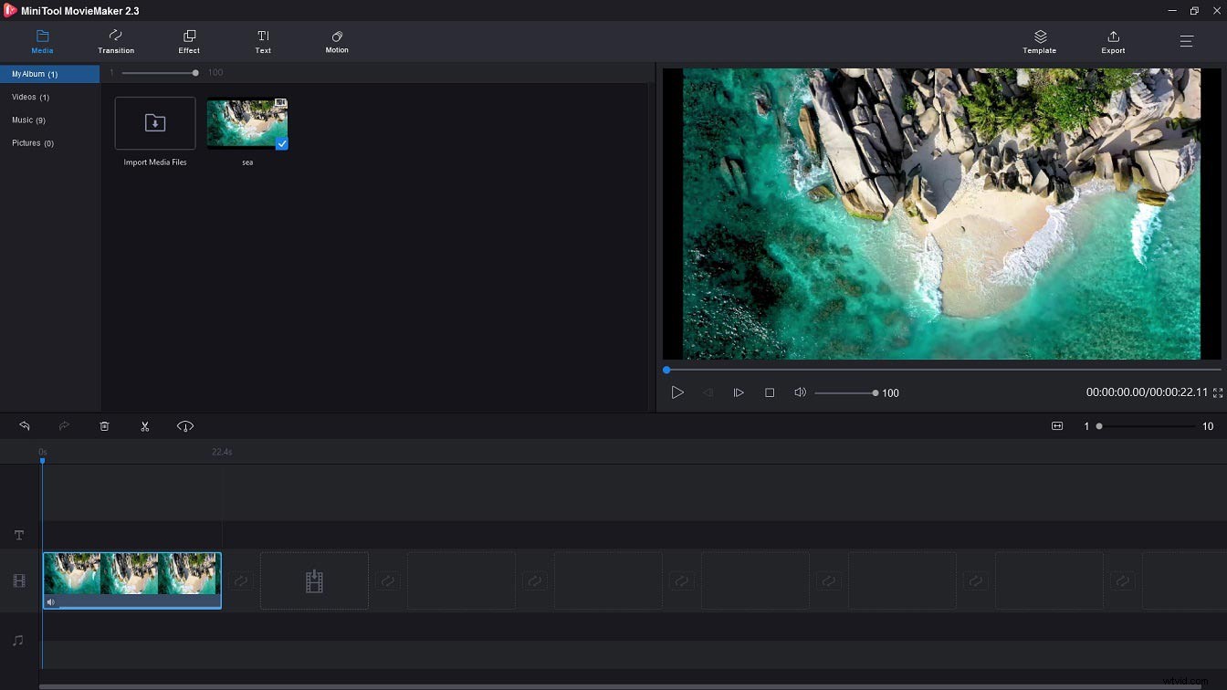The width and height of the screenshot is (1227, 690).
Task: Click the Undo icon
Action: click(x=24, y=425)
